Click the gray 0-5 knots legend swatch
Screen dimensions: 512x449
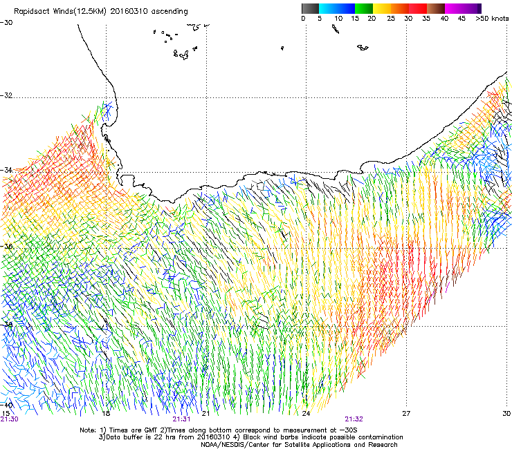pos(310,8)
